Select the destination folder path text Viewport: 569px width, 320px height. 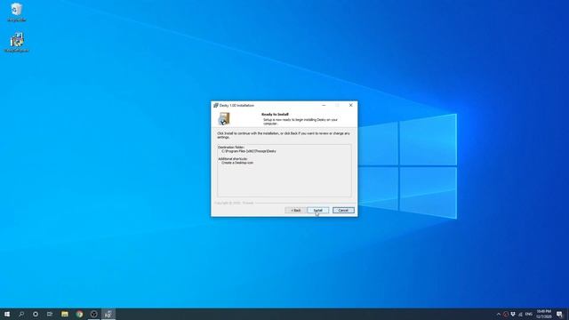[x=249, y=151]
